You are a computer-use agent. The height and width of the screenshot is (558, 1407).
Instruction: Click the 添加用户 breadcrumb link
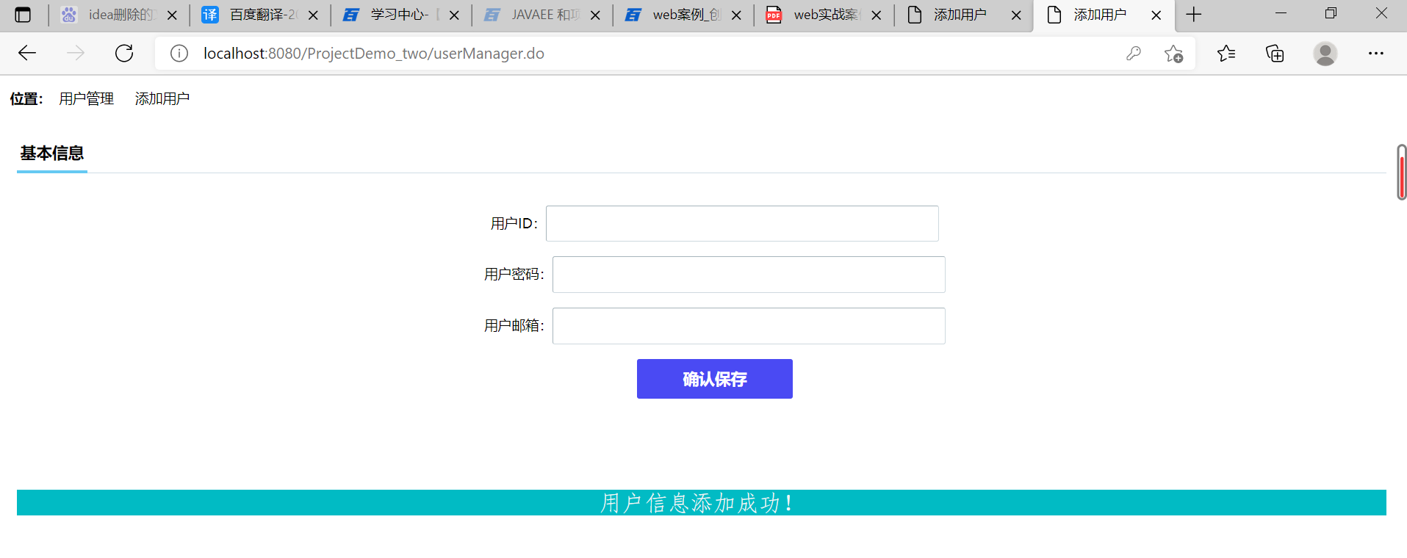(162, 98)
